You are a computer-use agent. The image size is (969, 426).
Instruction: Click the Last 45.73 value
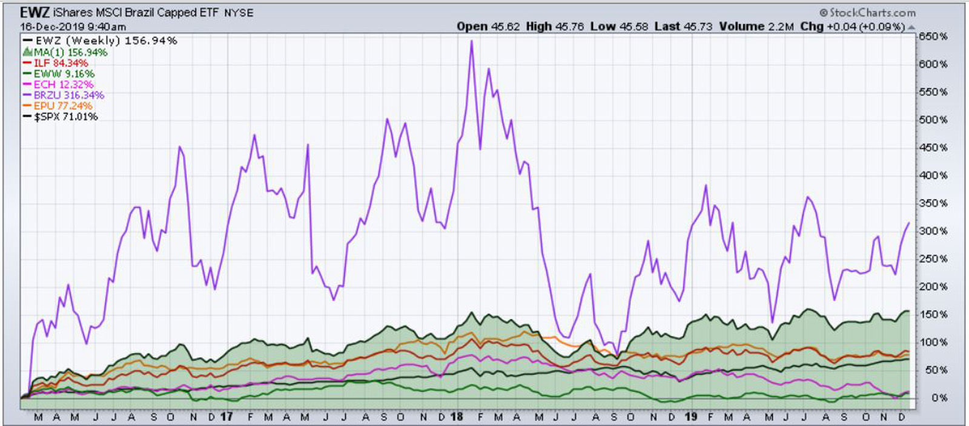click(x=683, y=27)
